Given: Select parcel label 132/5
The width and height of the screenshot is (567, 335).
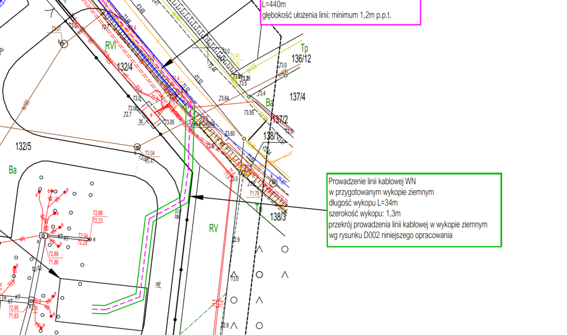Looking at the screenshot, I should tap(23, 146).
